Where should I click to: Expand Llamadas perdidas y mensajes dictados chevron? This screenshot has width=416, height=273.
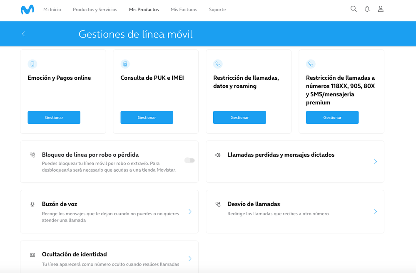click(x=375, y=162)
